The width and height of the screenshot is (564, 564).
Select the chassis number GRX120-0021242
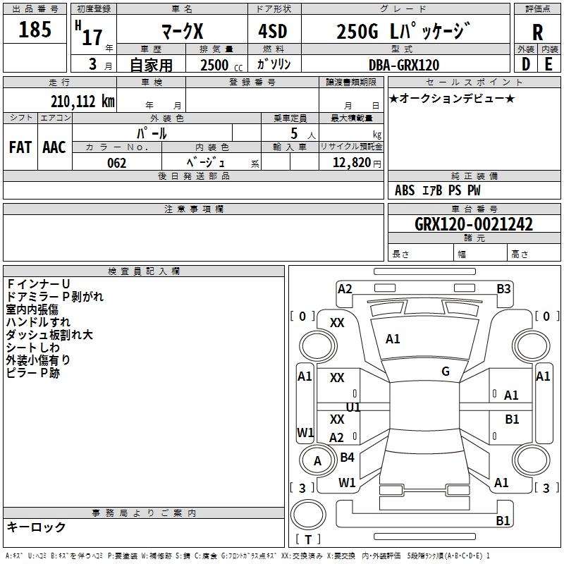click(474, 224)
